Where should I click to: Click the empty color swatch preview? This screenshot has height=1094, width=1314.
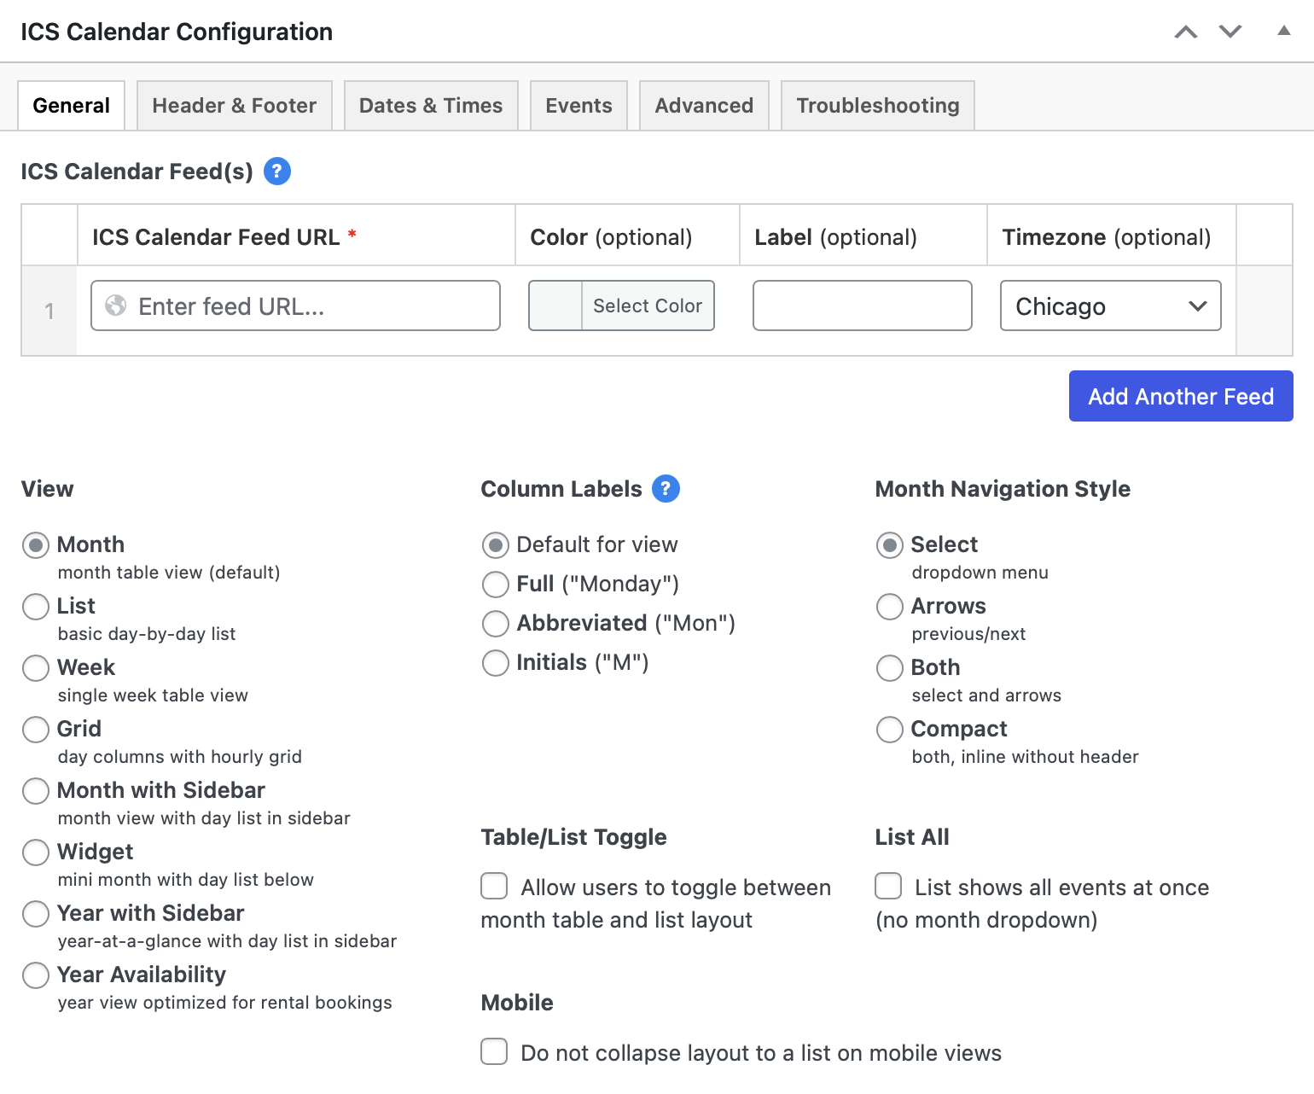[555, 306]
